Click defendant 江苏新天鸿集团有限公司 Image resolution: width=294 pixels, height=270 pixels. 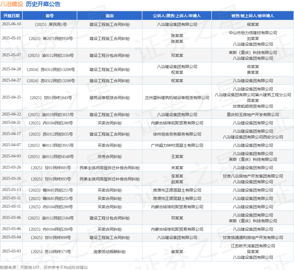tap(253, 246)
